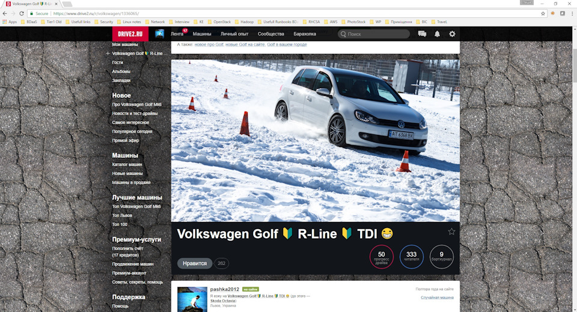
Task: Open the snowy Volkswagen Golf main photo
Action: (316, 141)
